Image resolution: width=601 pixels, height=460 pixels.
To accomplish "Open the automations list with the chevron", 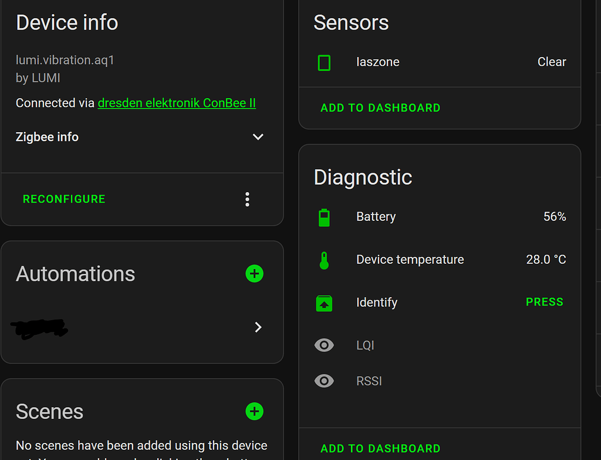I will 258,327.
